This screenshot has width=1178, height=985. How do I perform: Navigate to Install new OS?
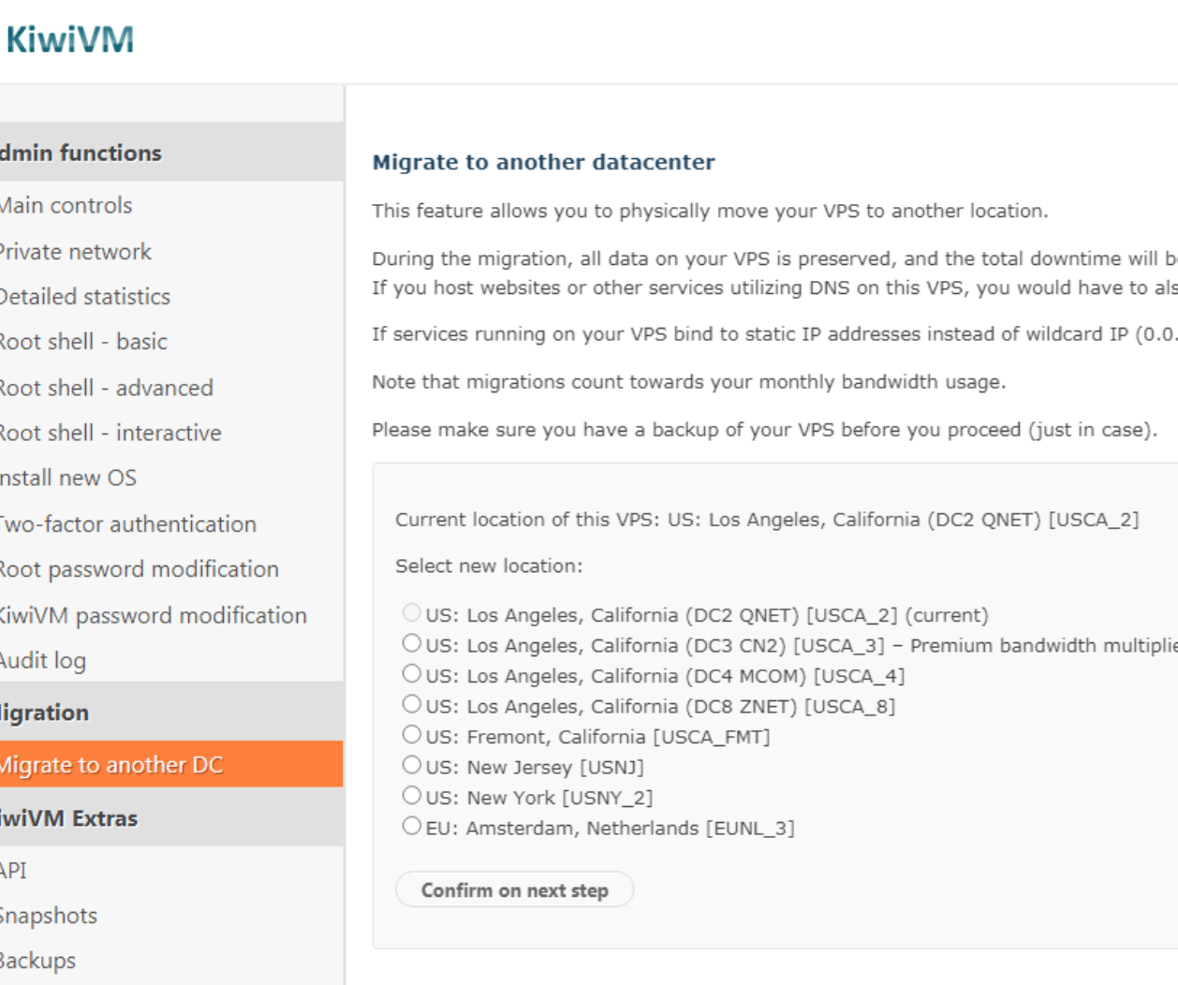click(x=68, y=478)
